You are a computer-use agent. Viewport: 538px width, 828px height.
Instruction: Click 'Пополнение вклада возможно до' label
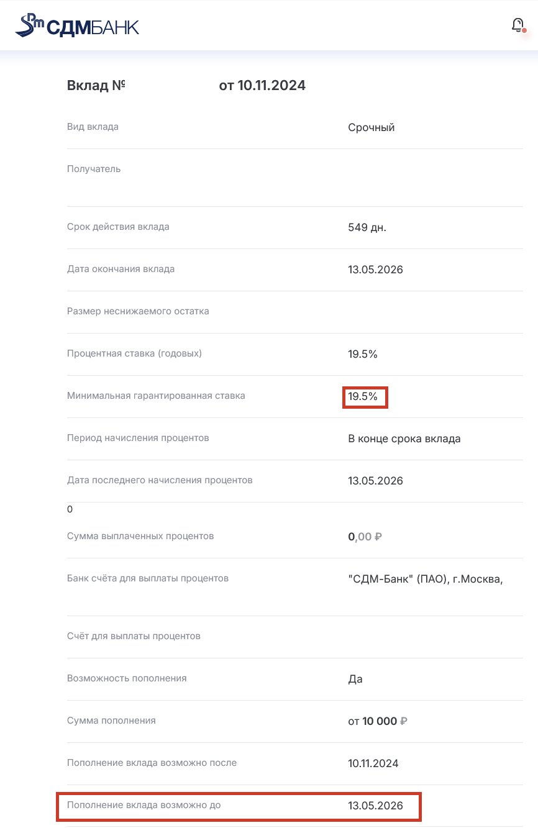144,806
